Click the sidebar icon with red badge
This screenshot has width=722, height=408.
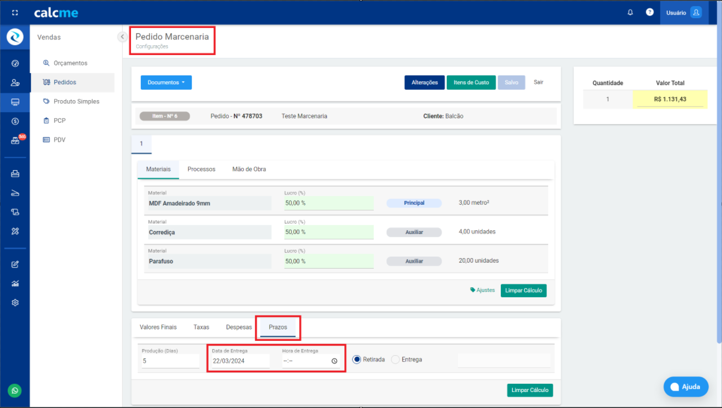[15, 140]
